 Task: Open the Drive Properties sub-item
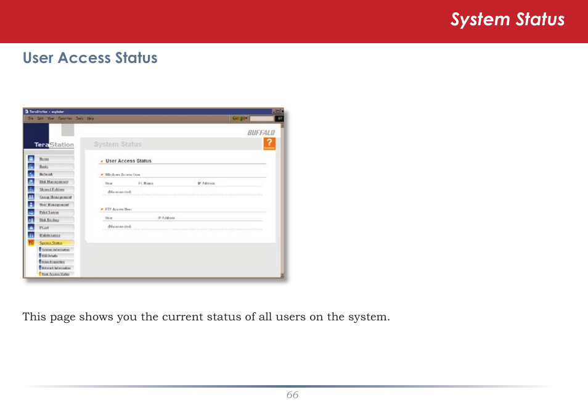[53, 262]
